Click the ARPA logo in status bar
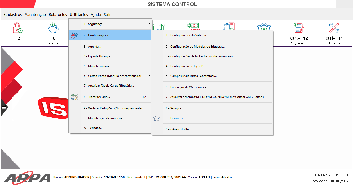The height and width of the screenshot is (187, 353). coord(27,177)
